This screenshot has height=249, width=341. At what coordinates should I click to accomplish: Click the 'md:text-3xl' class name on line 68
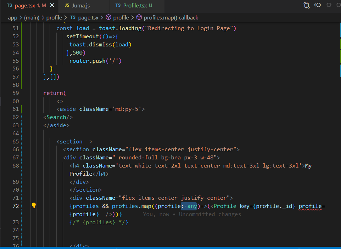point(241,165)
